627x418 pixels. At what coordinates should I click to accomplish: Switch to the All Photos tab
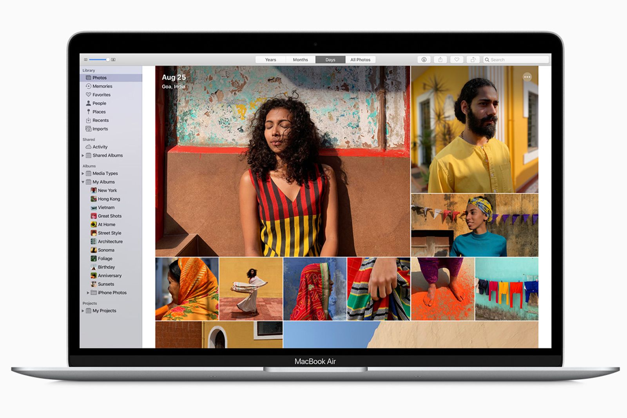(x=360, y=60)
